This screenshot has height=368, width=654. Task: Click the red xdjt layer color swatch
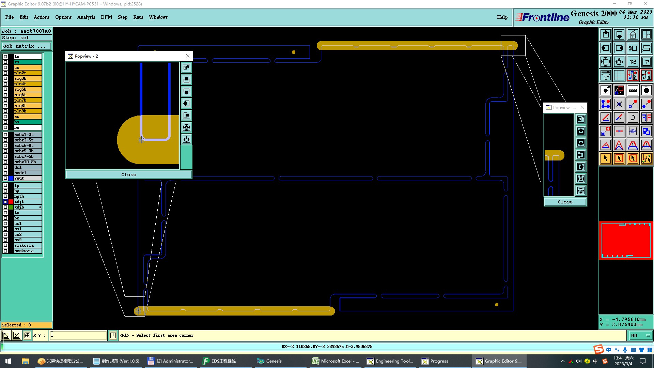(11, 202)
